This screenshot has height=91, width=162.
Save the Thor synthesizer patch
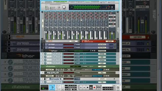[x=94, y=51]
